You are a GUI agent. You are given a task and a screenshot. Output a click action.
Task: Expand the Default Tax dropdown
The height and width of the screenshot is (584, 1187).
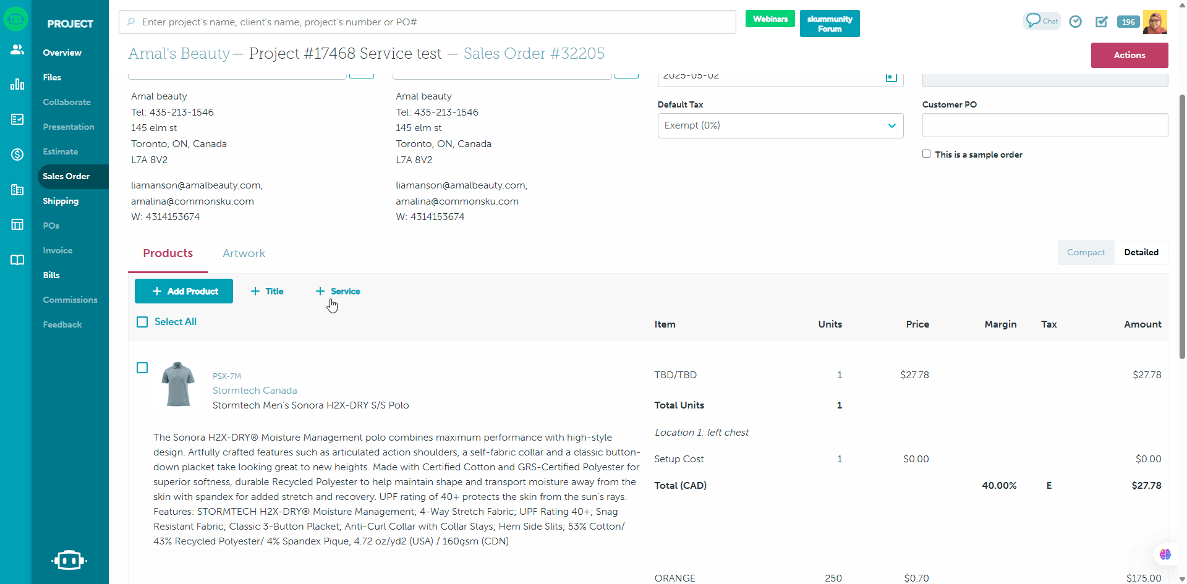coord(780,125)
